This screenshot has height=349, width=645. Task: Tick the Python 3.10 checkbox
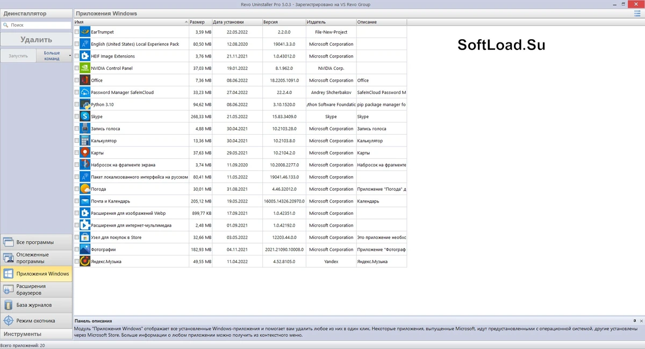[x=77, y=105]
